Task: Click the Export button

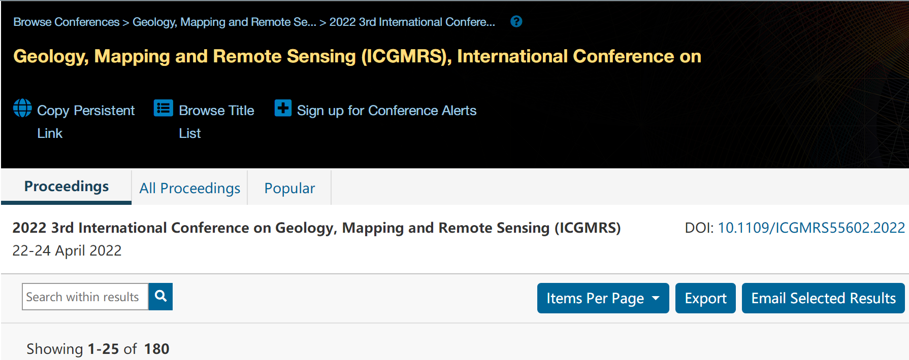Action: point(705,298)
